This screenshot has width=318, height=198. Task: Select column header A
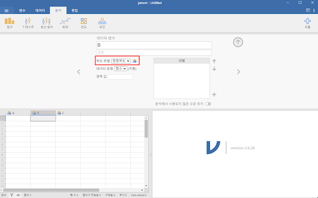[18, 113]
